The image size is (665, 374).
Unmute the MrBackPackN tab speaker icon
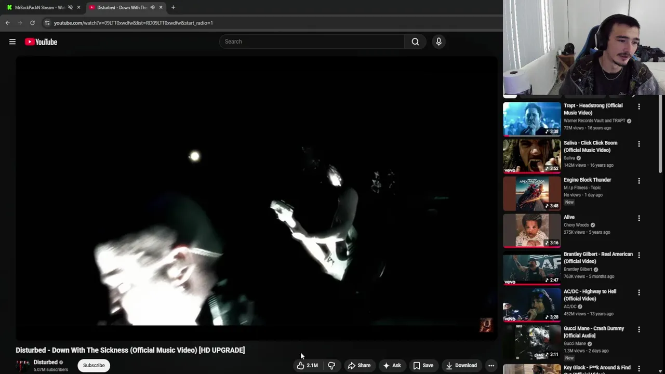coord(70,7)
